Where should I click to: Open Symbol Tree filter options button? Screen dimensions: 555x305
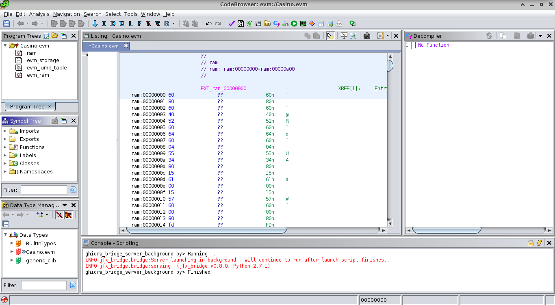pos(73,190)
